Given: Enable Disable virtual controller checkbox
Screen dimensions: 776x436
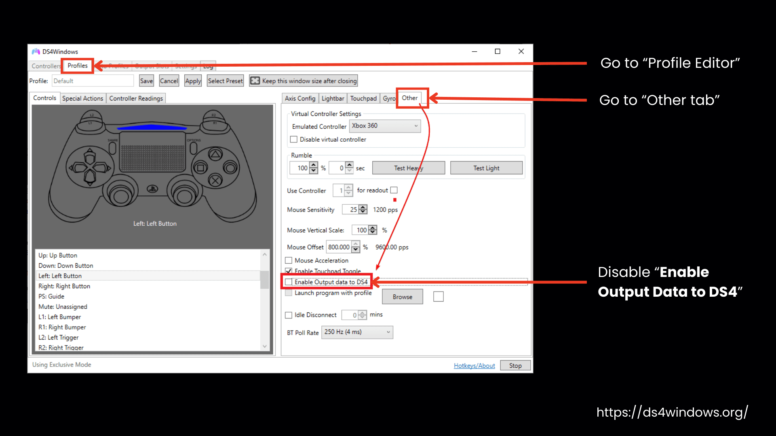Looking at the screenshot, I should [x=294, y=139].
